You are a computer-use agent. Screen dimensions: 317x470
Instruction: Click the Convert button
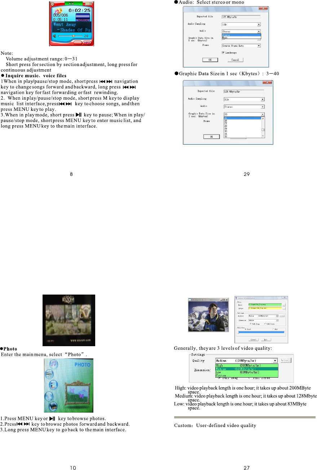[253, 340]
